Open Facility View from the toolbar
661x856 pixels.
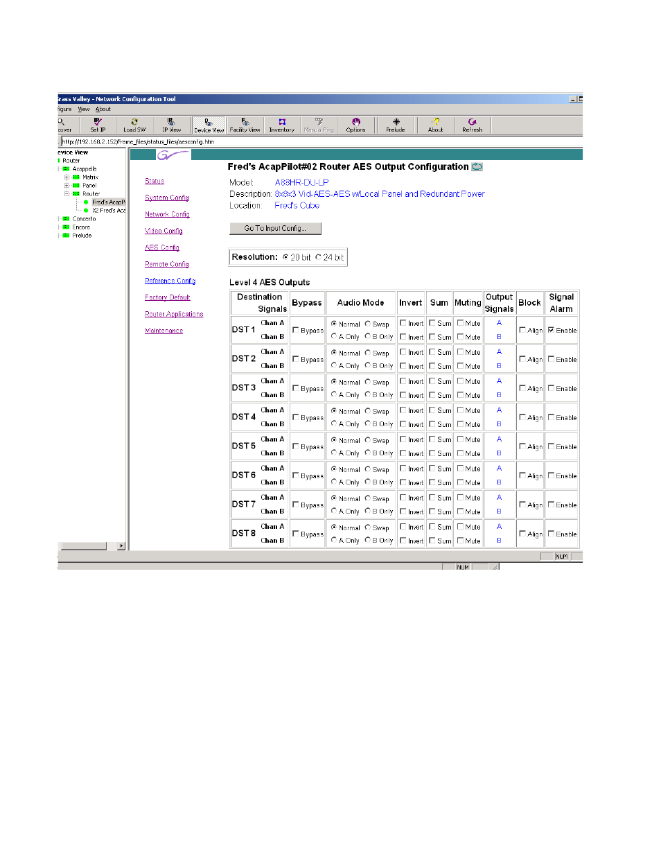pyautogui.click(x=245, y=125)
